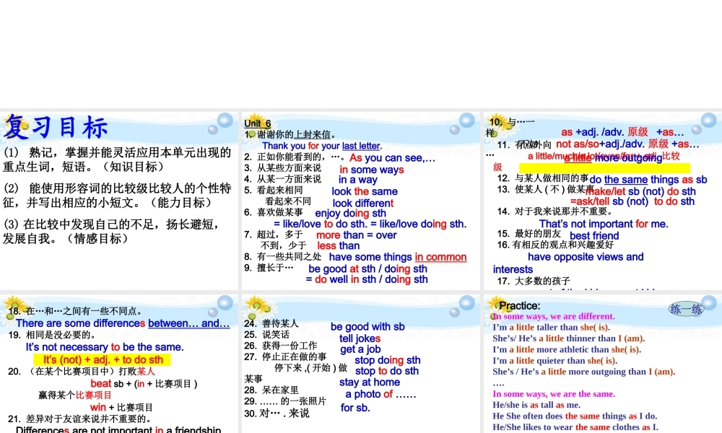Click underlined "the same" in item 12

click(626, 180)
